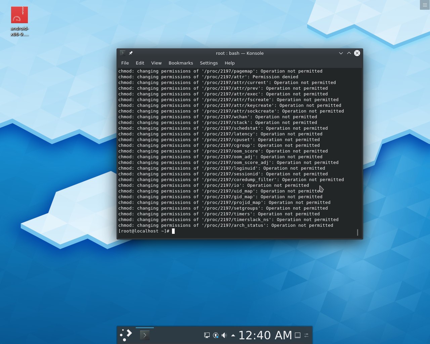Toggle the pin on all desktops icon
Viewport: 430px width, 344px height.
click(x=131, y=53)
